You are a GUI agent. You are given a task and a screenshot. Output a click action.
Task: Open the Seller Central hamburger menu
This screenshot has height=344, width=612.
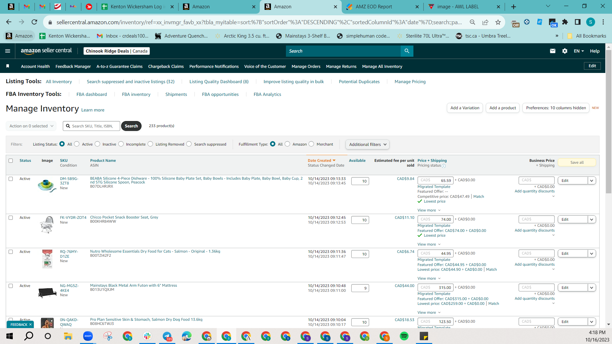tap(8, 51)
